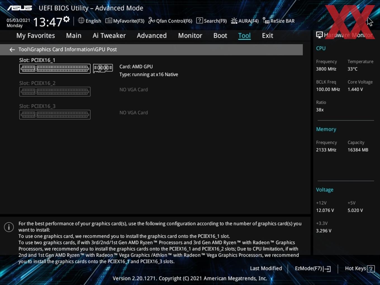Select Slot: PCIEX16_1 label
The image size is (380, 285).
tap(37, 60)
